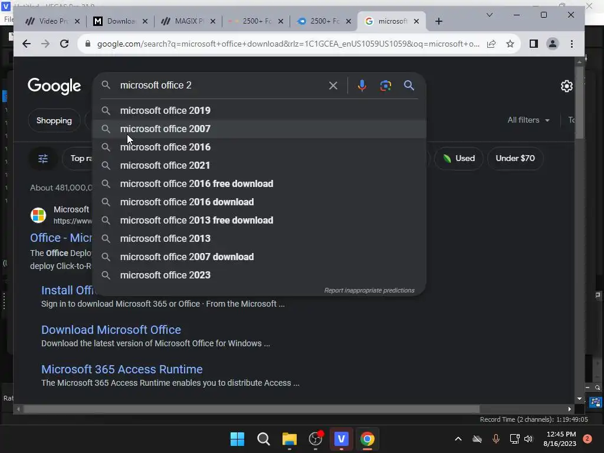Switch to the Video Pro tab
This screenshot has height=453, width=604.
52,21
